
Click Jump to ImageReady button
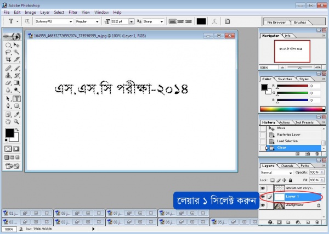(x=12, y=166)
